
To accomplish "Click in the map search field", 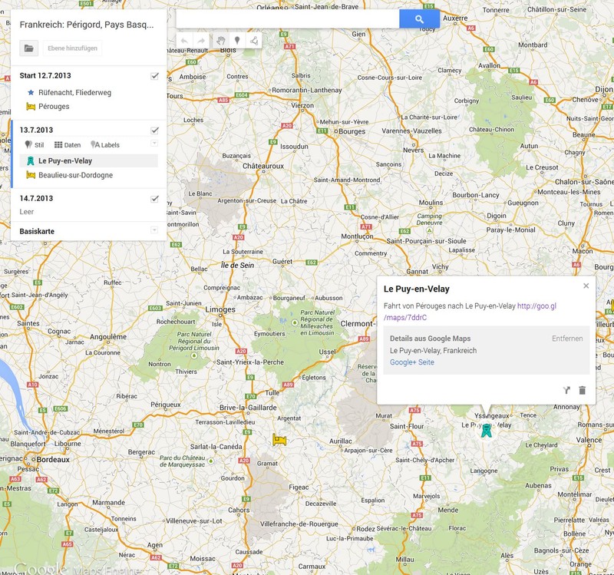I will point(287,19).
